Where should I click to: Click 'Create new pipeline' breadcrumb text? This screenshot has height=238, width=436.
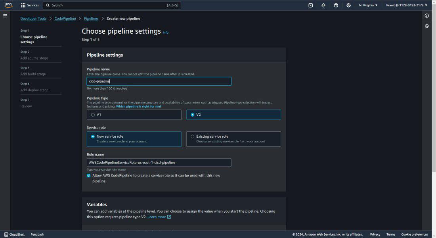point(123,19)
